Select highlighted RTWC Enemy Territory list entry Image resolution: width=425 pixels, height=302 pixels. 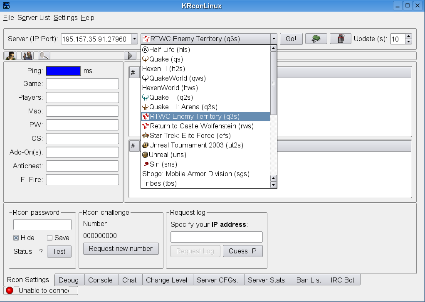pos(205,116)
